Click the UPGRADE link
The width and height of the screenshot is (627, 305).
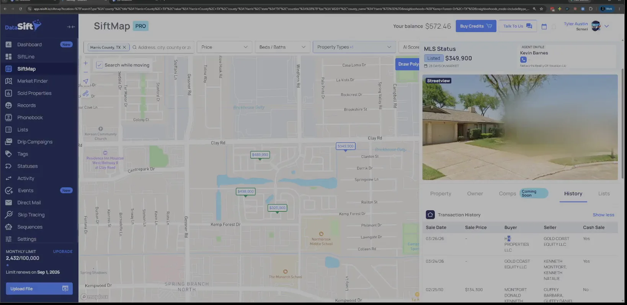click(63, 251)
